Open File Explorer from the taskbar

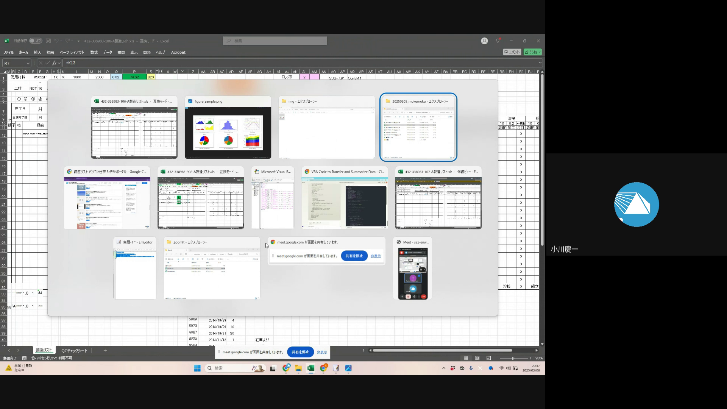(x=298, y=368)
